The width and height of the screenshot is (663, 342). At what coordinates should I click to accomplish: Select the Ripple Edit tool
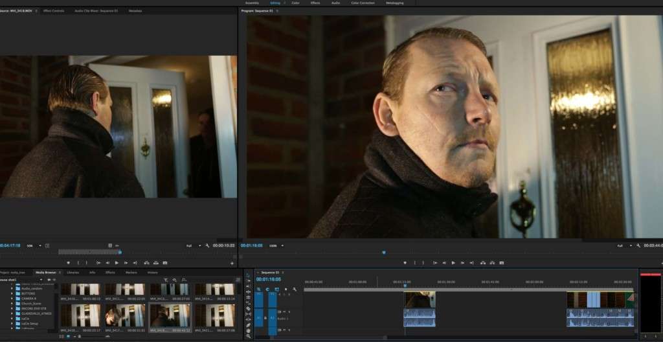(x=248, y=292)
